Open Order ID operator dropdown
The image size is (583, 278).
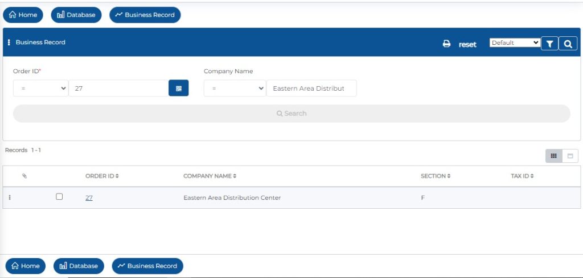40,88
